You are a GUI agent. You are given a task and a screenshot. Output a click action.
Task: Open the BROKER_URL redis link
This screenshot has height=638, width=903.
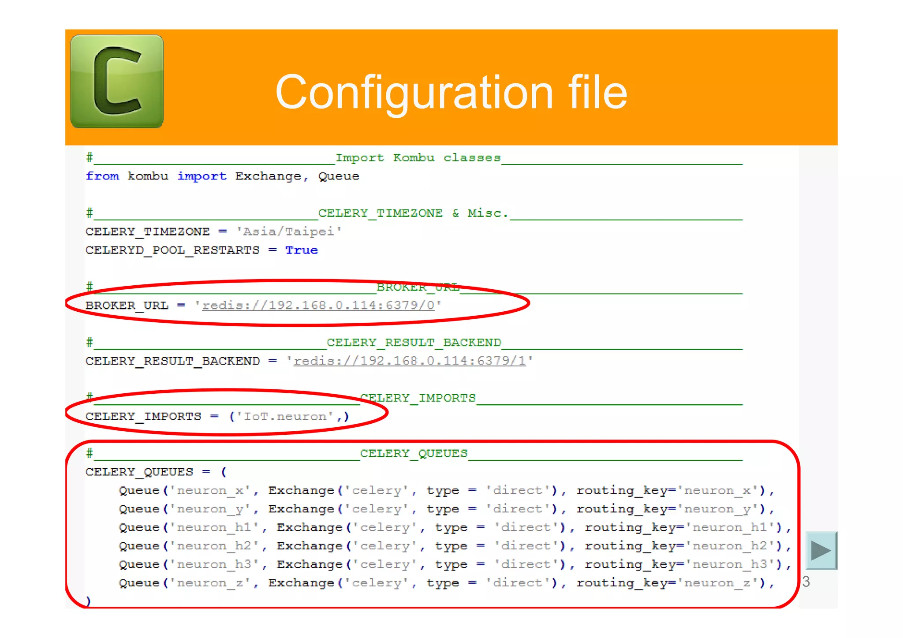pos(318,306)
